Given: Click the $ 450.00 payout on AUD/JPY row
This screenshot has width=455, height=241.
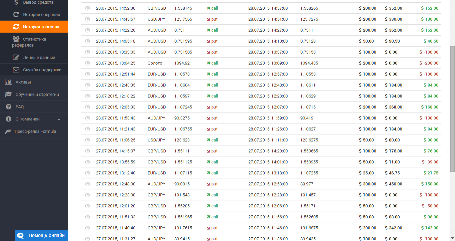Looking at the screenshot, I should pyautogui.click(x=393, y=184).
